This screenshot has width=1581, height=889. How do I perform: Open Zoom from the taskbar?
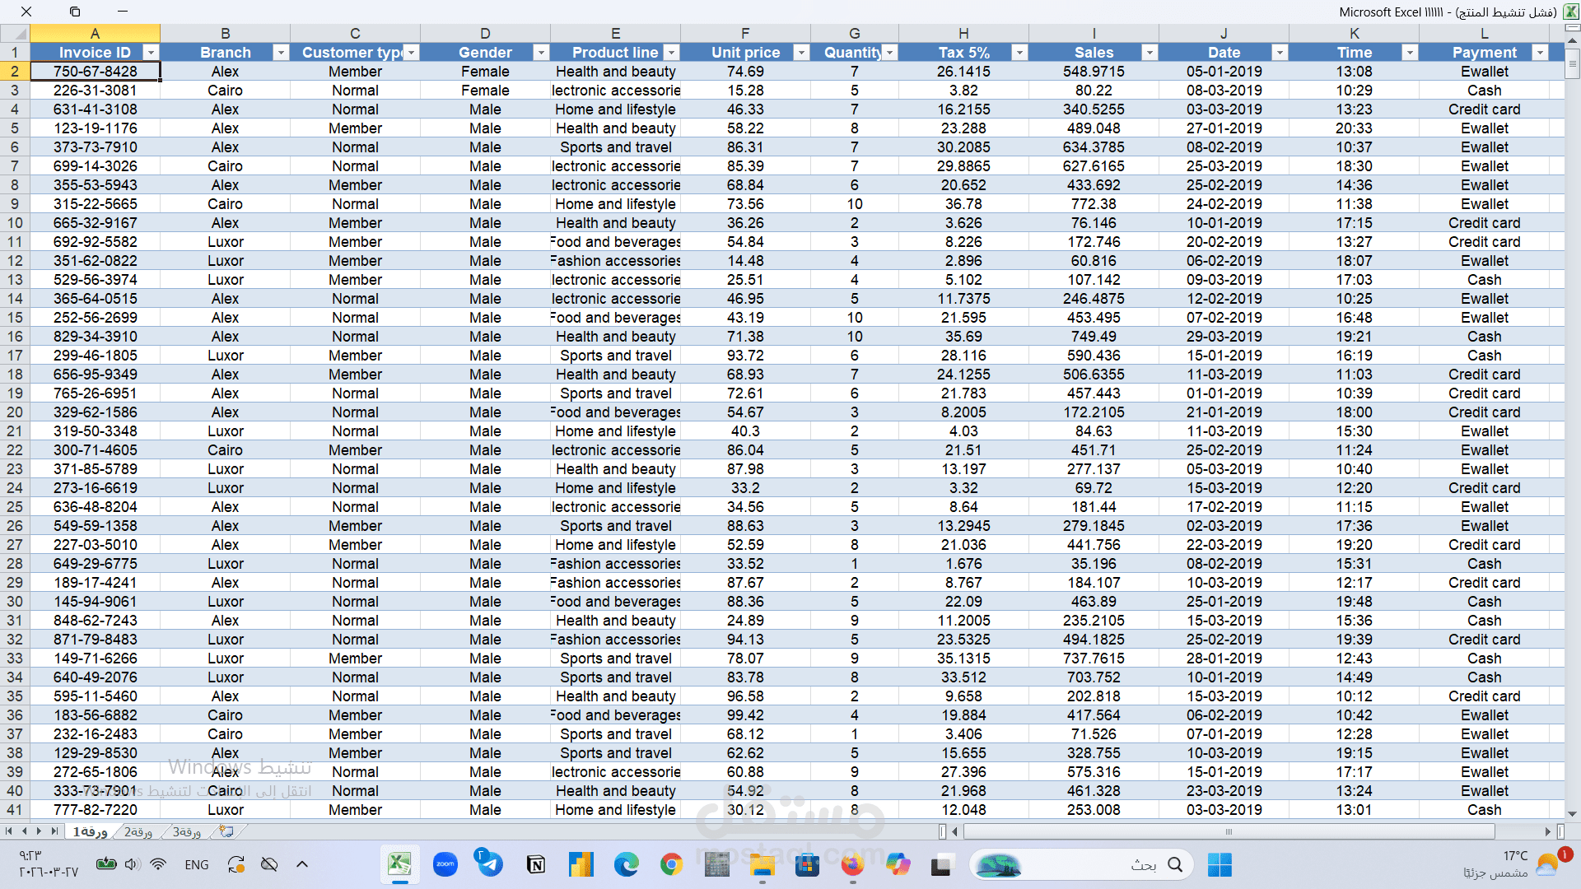[445, 864]
